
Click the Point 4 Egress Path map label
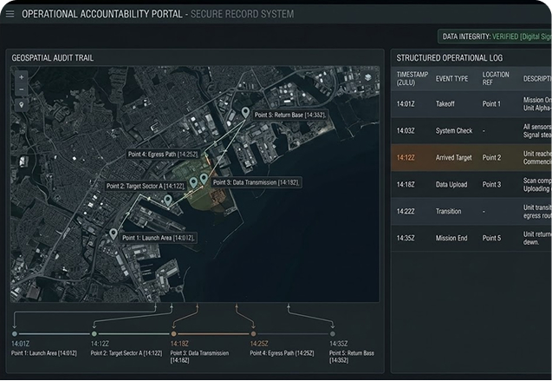coord(163,154)
